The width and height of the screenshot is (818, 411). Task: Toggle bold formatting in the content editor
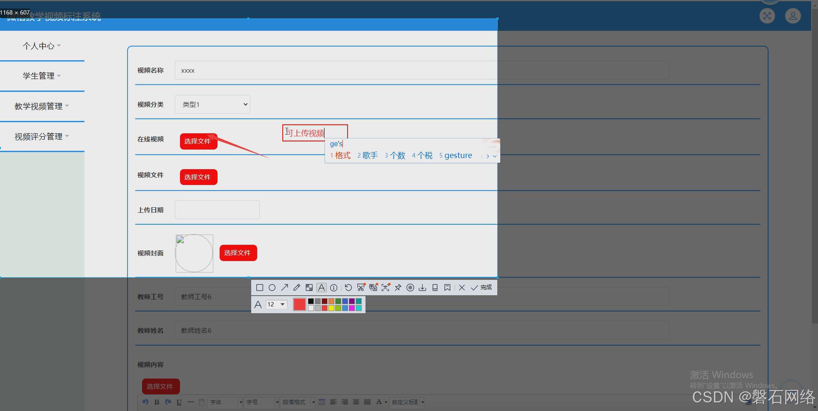coord(157,402)
